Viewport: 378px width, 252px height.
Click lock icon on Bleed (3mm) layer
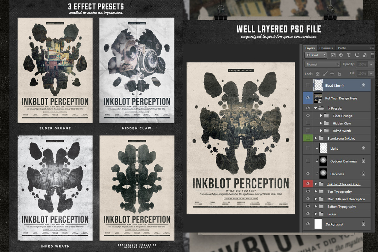click(364, 85)
